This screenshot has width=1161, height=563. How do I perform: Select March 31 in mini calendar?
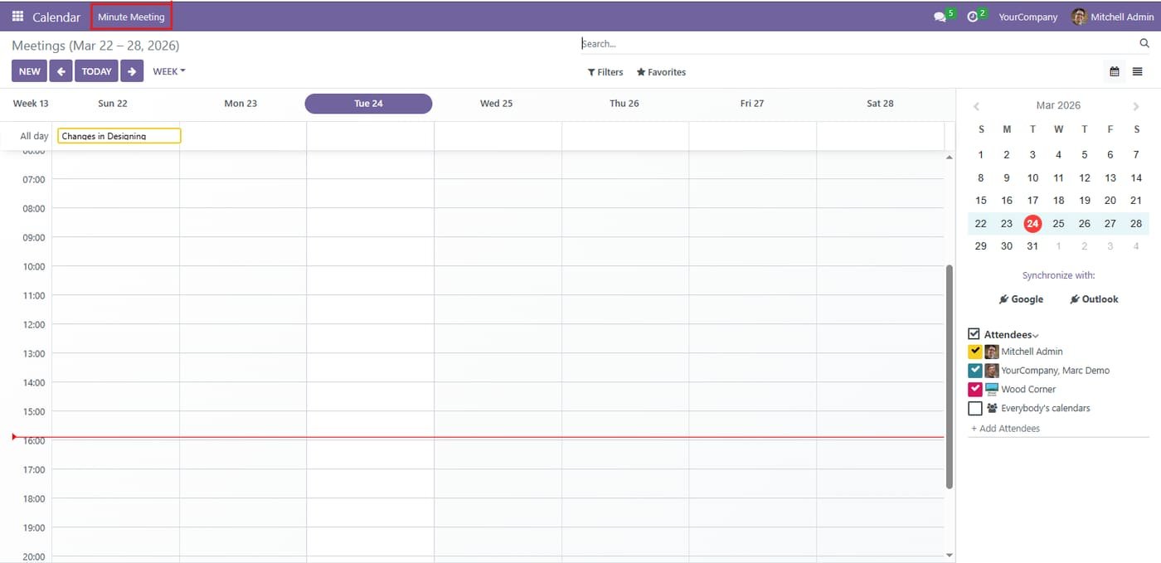[1032, 246]
